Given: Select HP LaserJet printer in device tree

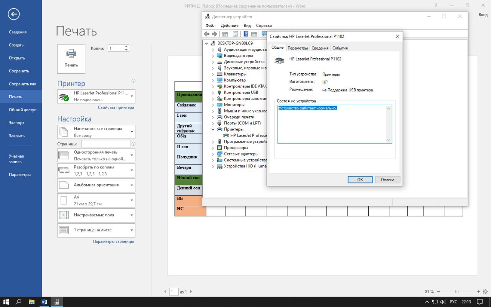Looking at the screenshot, I should (249, 135).
